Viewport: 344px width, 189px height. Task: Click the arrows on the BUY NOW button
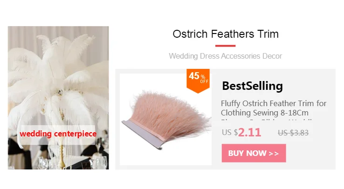[x=274, y=154]
